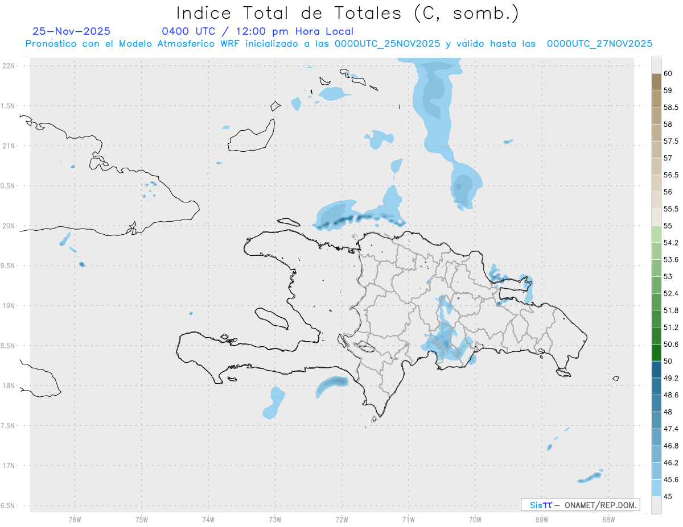The height and width of the screenshot is (527, 683).
Task: Click the color bar segment between 47.4 and 48
Action: [656, 420]
